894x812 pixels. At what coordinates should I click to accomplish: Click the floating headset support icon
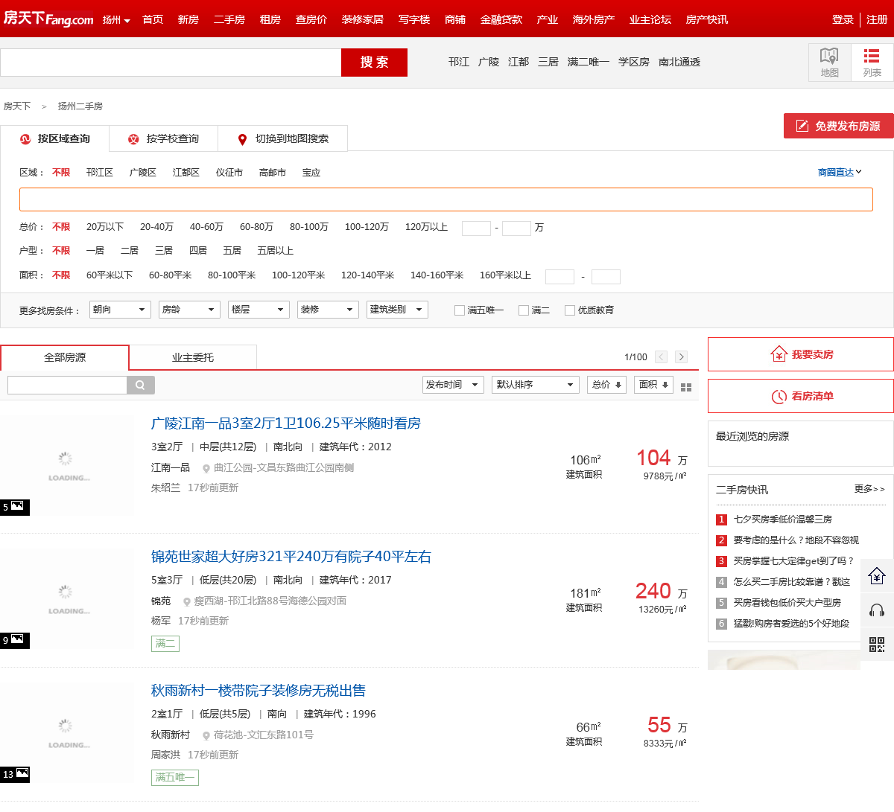(877, 610)
